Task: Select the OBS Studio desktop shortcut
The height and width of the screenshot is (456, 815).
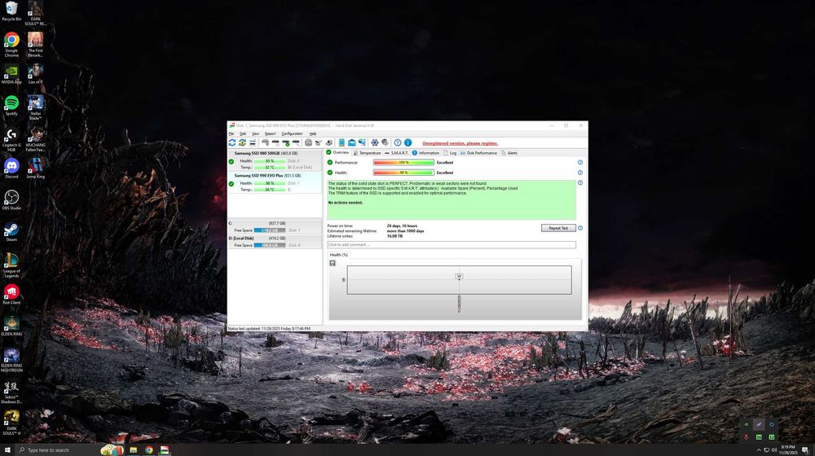Action: [11, 200]
